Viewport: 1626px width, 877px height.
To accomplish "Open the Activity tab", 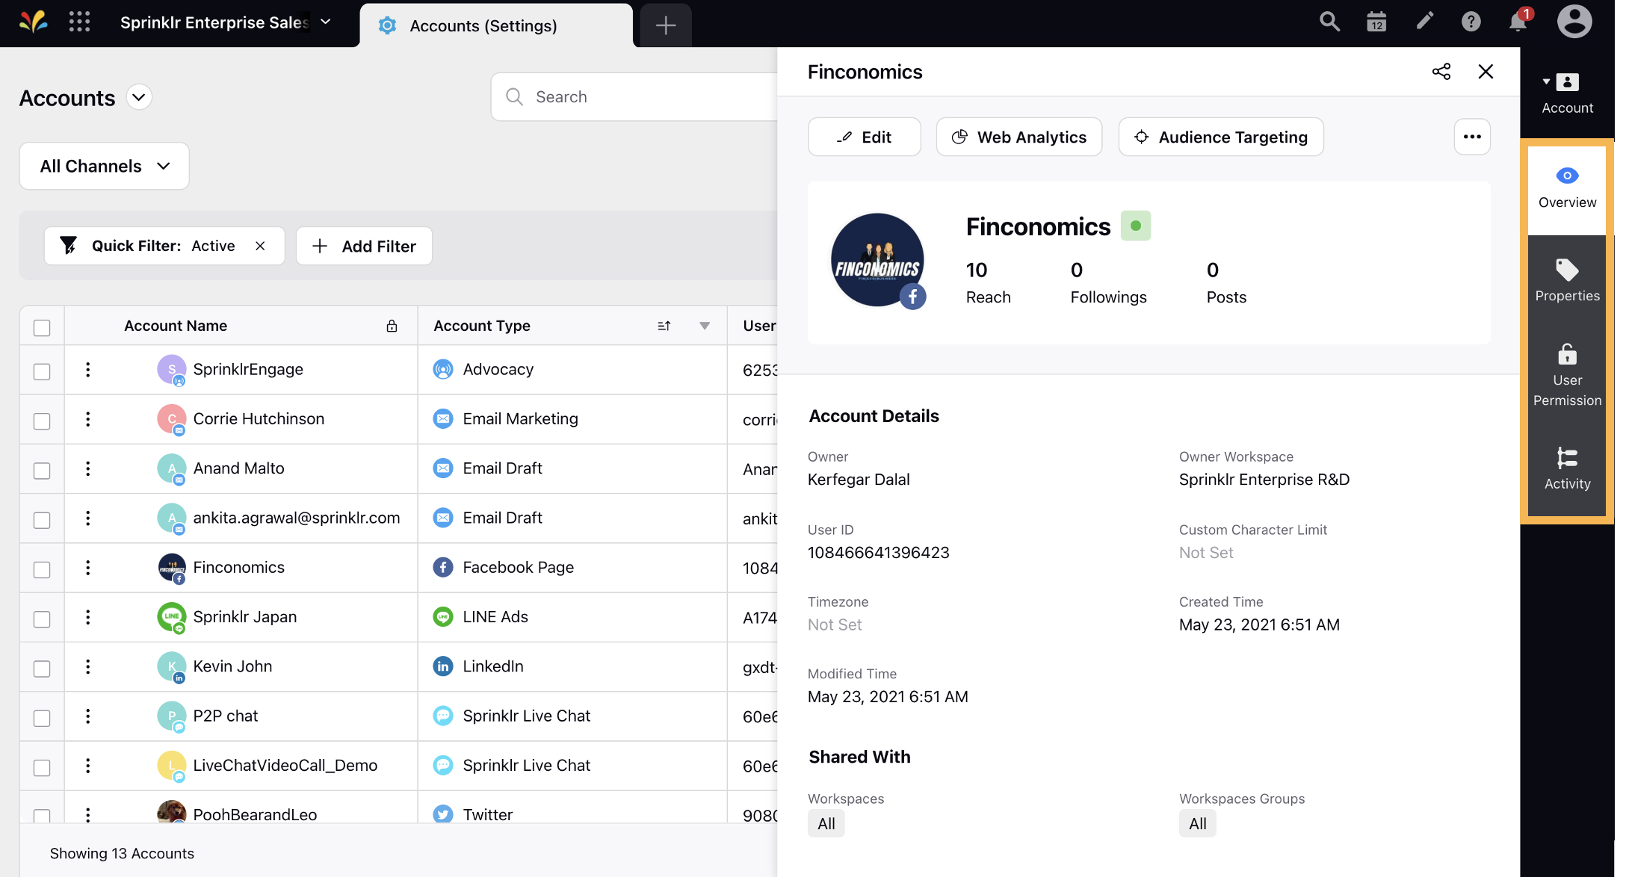I will click(x=1567, y=468).
